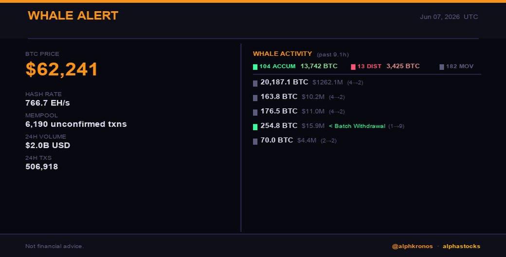Click the (past 9.1h) timeframe note
Image resolution: width=506 pixels, height=257 pixels.
click(x=333, y=55)
